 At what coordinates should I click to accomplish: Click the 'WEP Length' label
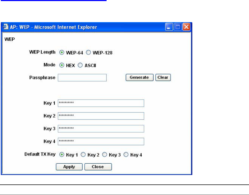tap(42, 52)
